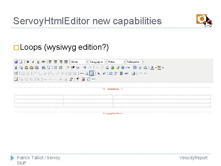Click the Superscript icon

104,73
